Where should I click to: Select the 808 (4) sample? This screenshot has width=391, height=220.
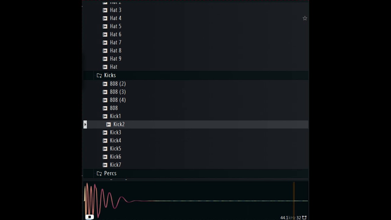pyautogui.click(x=118, y=100)
